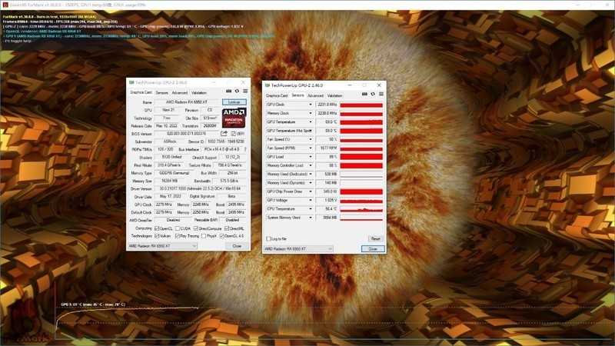
Task: Click screenshot camera icon in Sensors window
Action: point(364,94)
